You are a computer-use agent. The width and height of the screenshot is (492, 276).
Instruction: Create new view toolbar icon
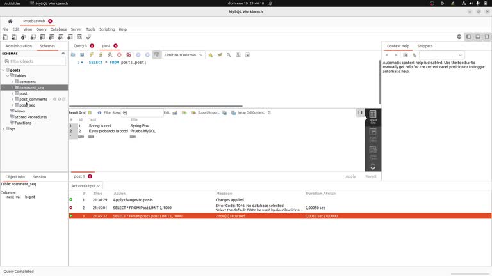51,37
